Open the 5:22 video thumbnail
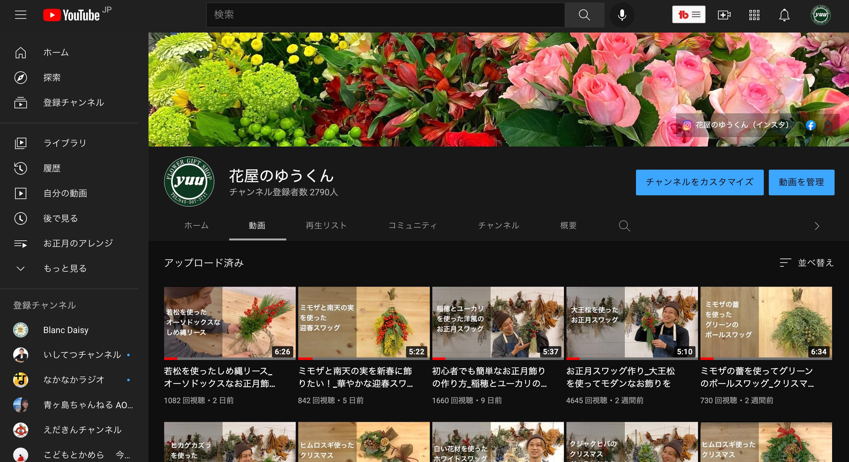The image size is (849, 462). (x=364, y=323)
